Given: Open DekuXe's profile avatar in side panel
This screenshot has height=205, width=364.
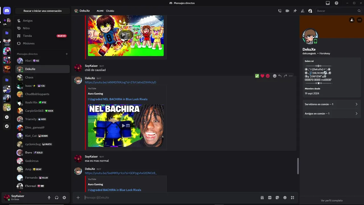Looking at the screenshot, I should pyautogui.click(x=310, y=36).
